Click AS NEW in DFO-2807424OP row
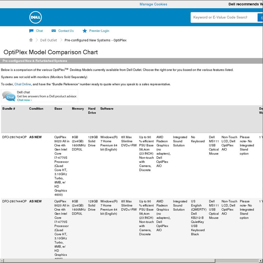The height and width of the screenshot is (263, 263). (x=35, y=137)
